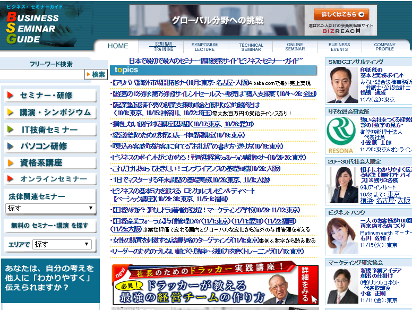Expand the 法律関連セミナー 探す dropdown
This screenshot has height=310, width=412.
pos(50,208)
